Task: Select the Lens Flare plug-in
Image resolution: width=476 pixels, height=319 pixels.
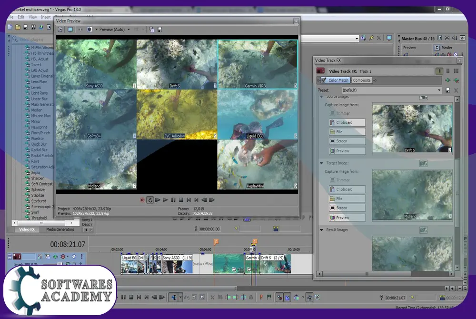Action: [39, 82]
